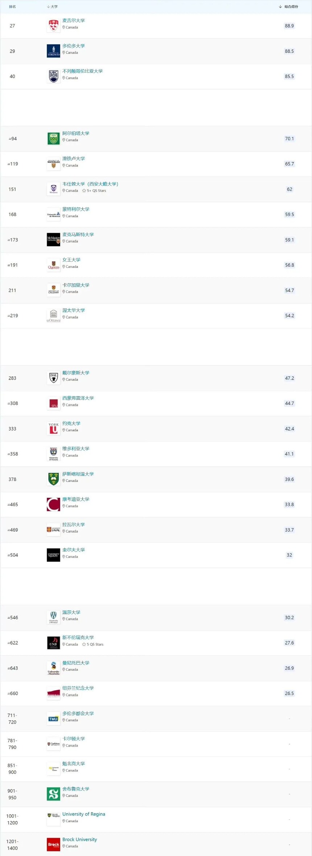
Task: Click the 排名 column header
Action: (12, 7)
